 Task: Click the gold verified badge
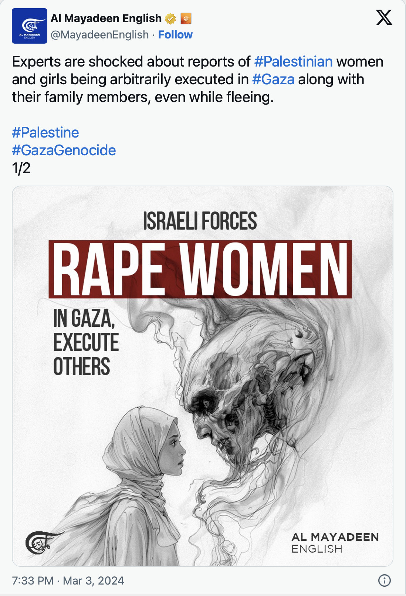(x=170, y=18)
